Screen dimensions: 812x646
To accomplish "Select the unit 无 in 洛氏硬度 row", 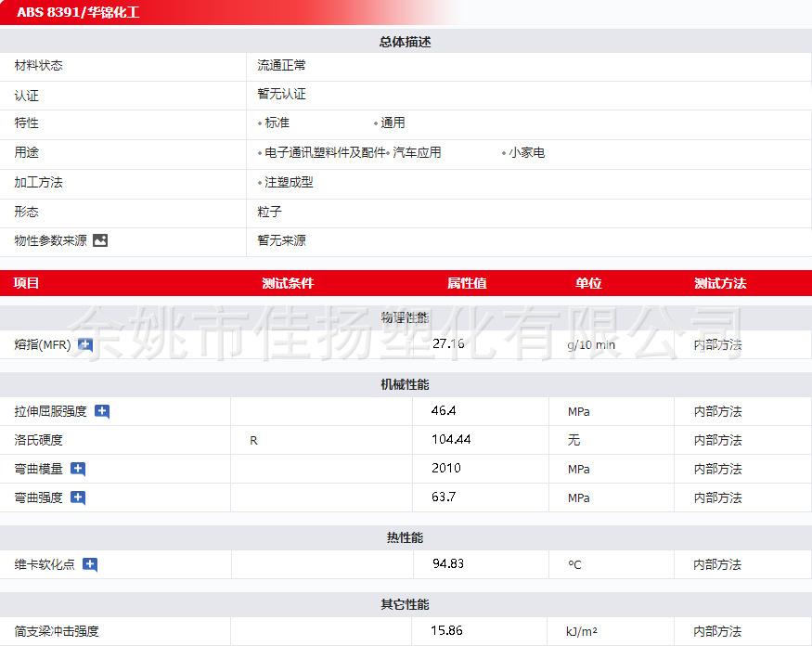I will (574, 440).
